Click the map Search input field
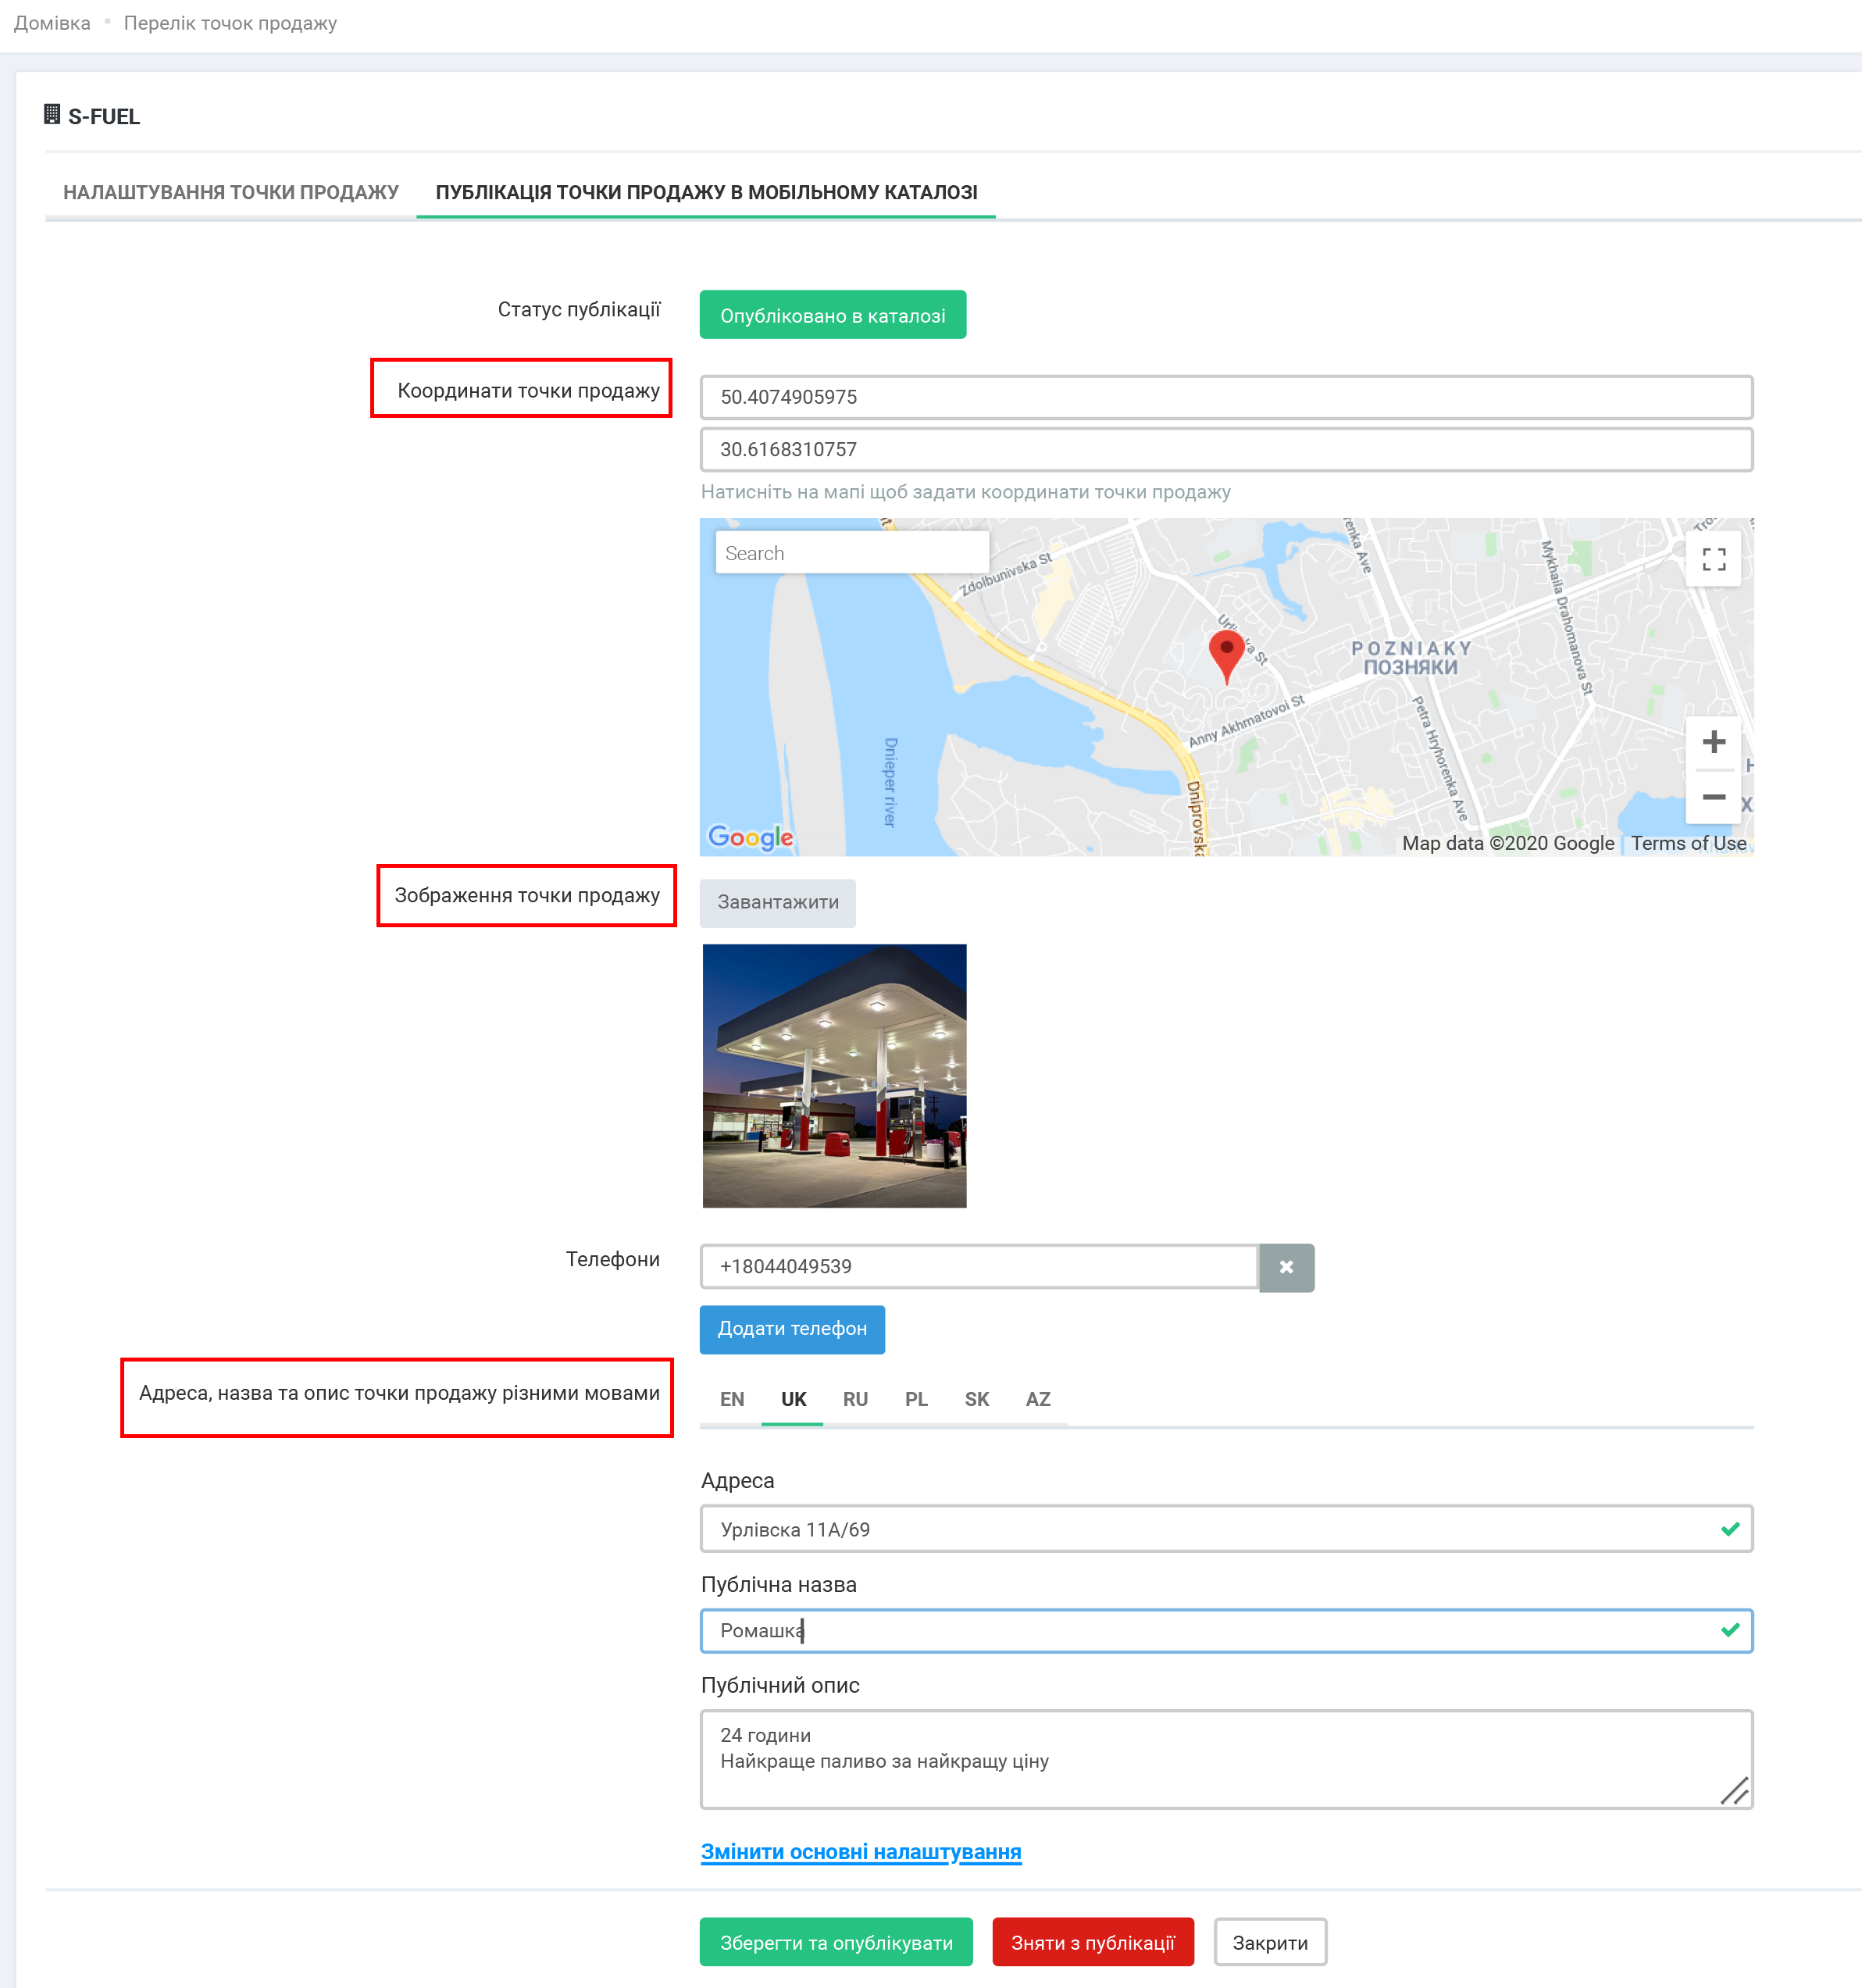 click(852, 553)
